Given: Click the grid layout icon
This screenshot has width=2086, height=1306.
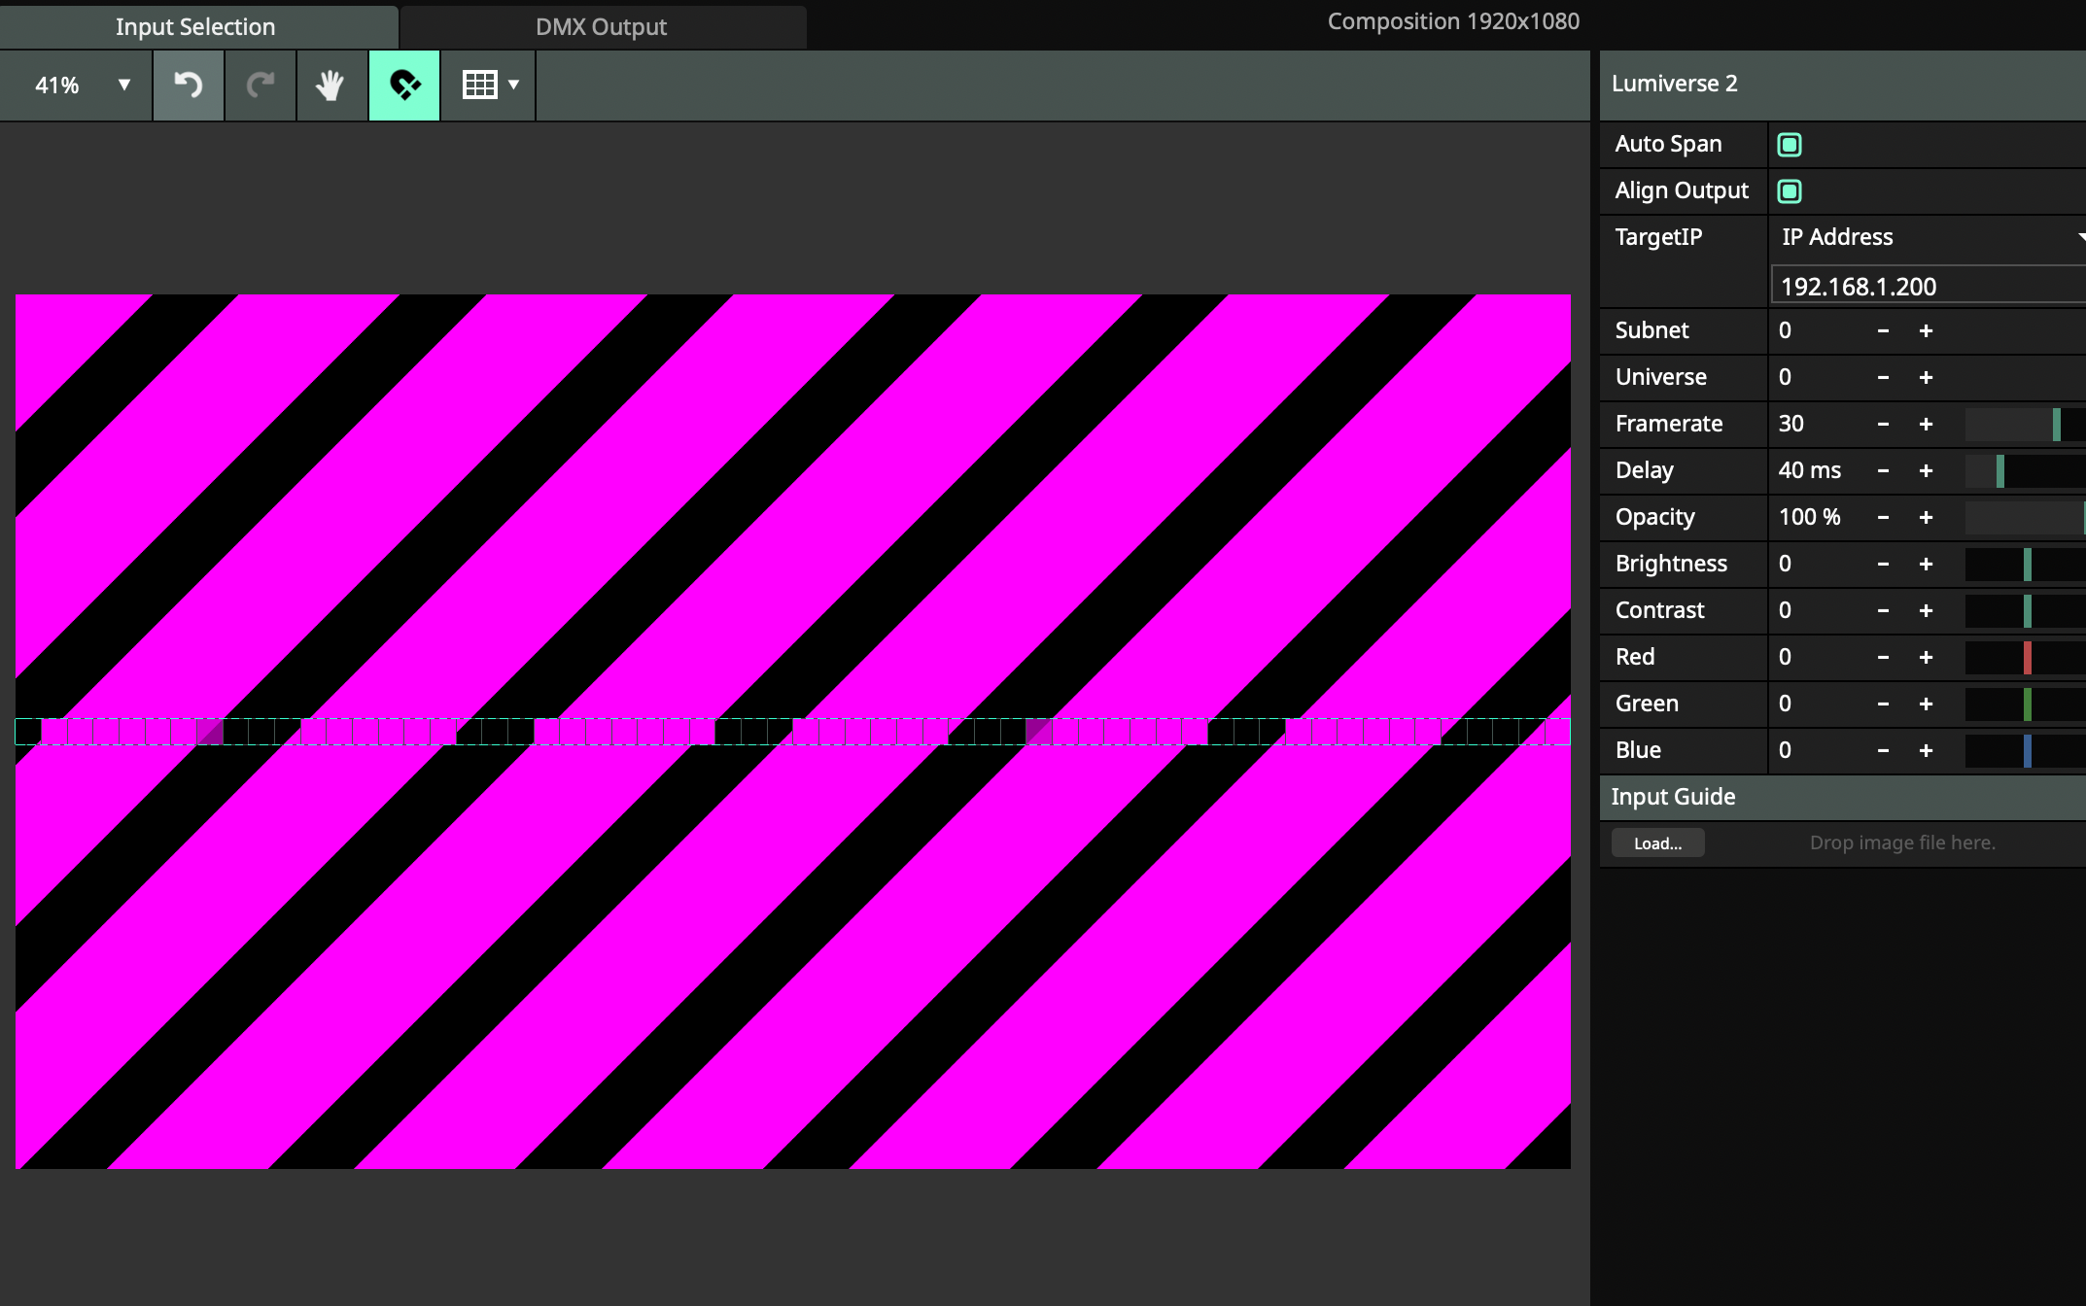Looking at the screenshot, I should [479, 86].
